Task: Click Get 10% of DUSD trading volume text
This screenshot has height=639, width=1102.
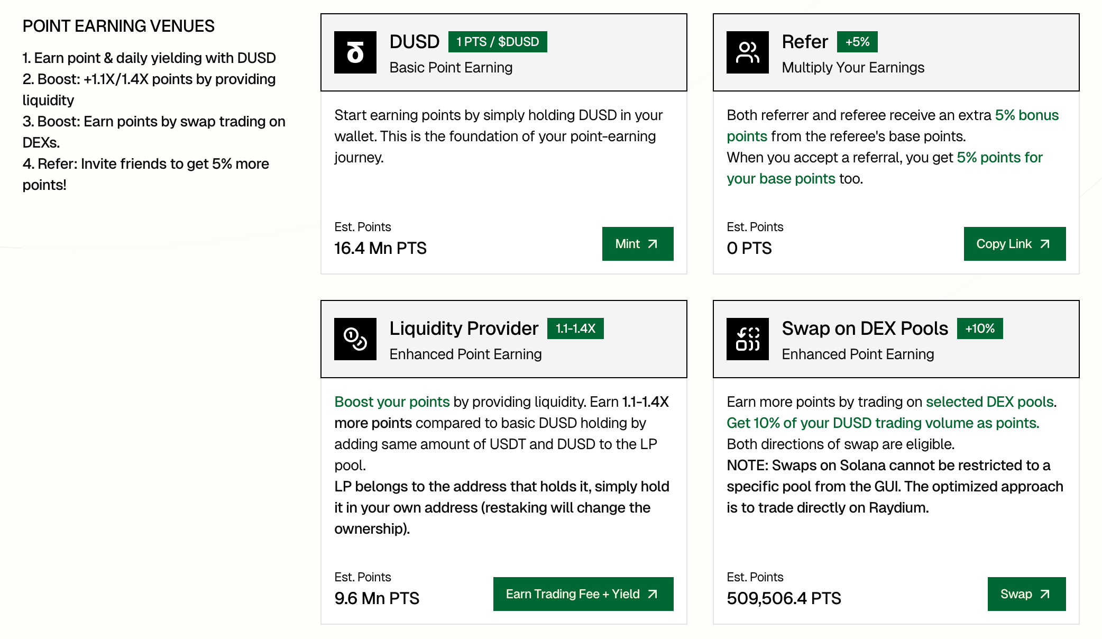Action: 883,423
